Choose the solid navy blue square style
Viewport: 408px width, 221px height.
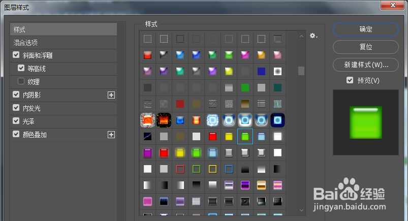coord(261,71)
